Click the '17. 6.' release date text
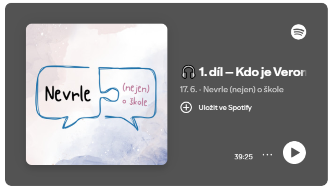Screen dimensions: 331x189 point(188,90)
